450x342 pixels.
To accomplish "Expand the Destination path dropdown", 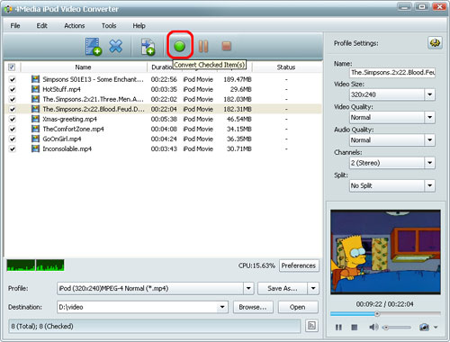I will (222, 307).
